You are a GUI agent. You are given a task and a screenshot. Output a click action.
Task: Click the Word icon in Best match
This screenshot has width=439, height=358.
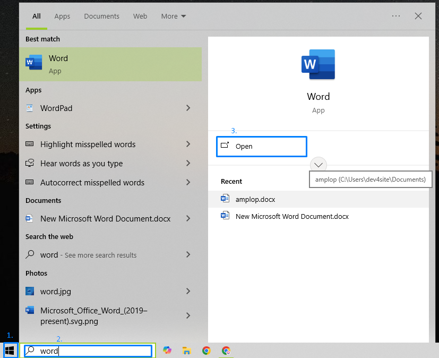(33, 63)
